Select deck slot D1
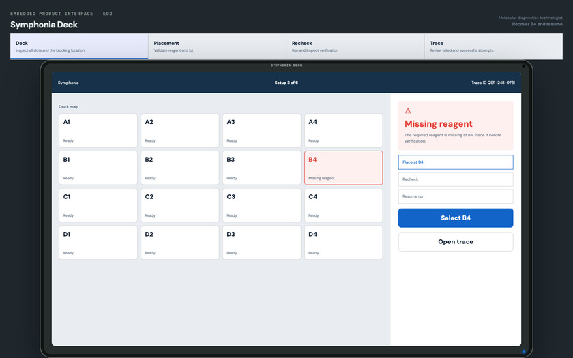 pyautogui.click(x=98, y=243)
